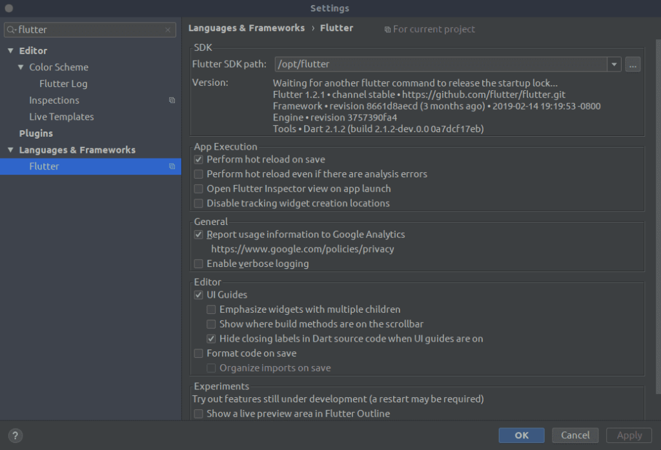The image size is (661, 450).
Task: Enable verbose logging
Action: coord(198,264)
